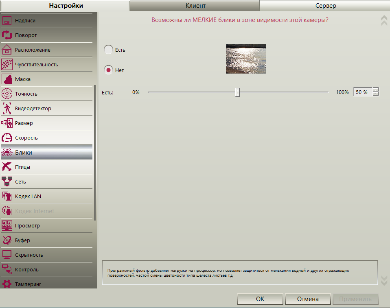Open the Просмотр monitor grid icon
This screenshot has height=308, width=390.
coord(7,226)
